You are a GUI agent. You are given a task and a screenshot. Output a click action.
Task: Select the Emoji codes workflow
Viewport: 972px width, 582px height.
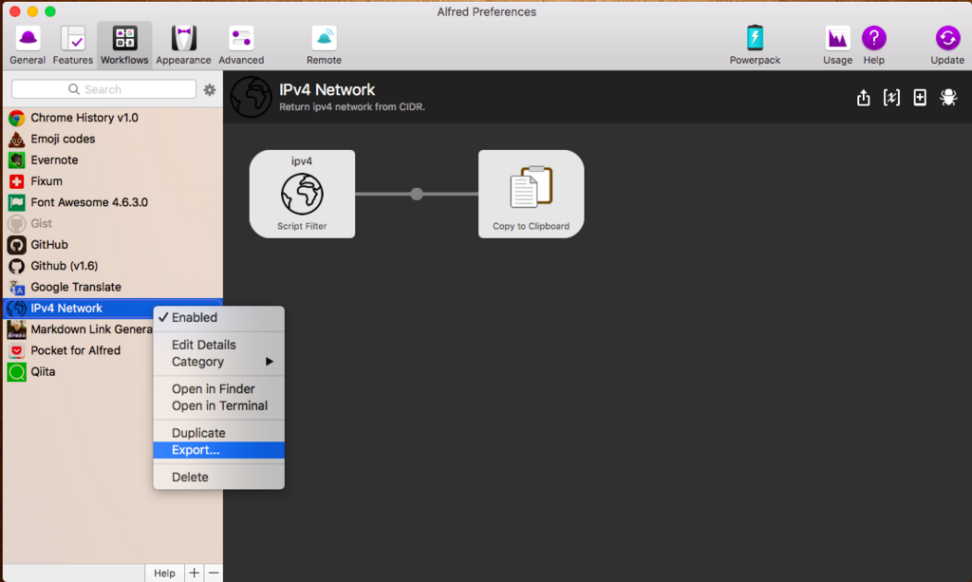coord(113,139)
